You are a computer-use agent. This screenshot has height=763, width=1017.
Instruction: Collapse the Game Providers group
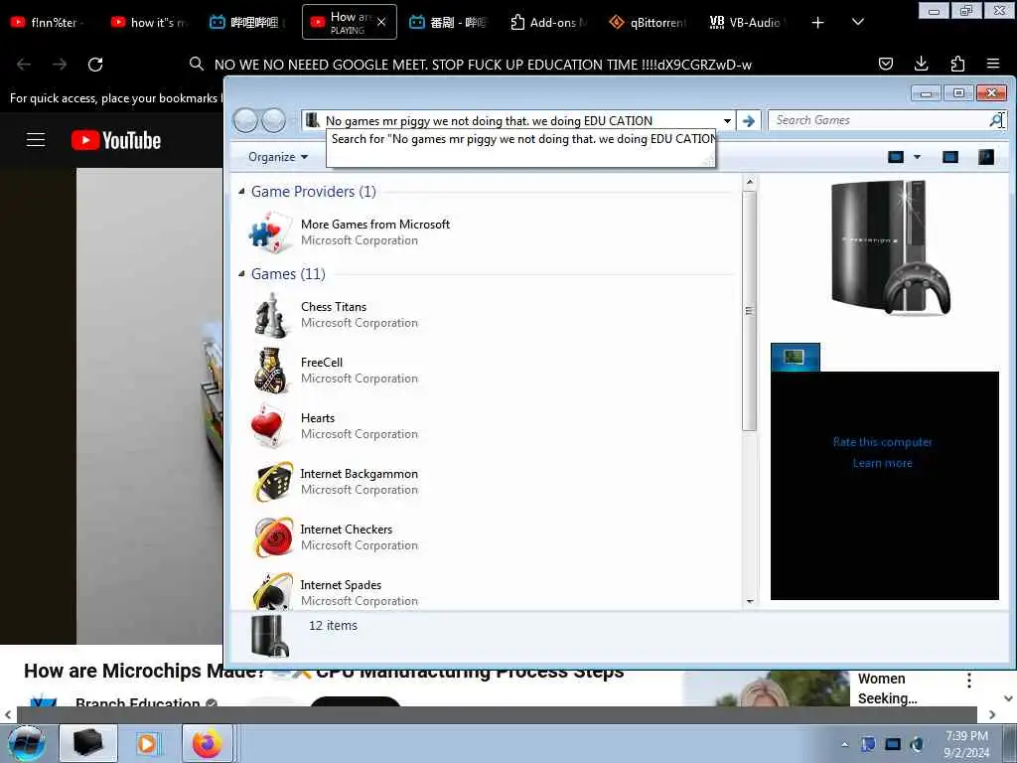coord(242,192)
